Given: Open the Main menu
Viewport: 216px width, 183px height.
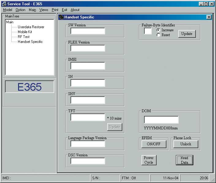Looking at the screenshot, I should coord(32,10).
